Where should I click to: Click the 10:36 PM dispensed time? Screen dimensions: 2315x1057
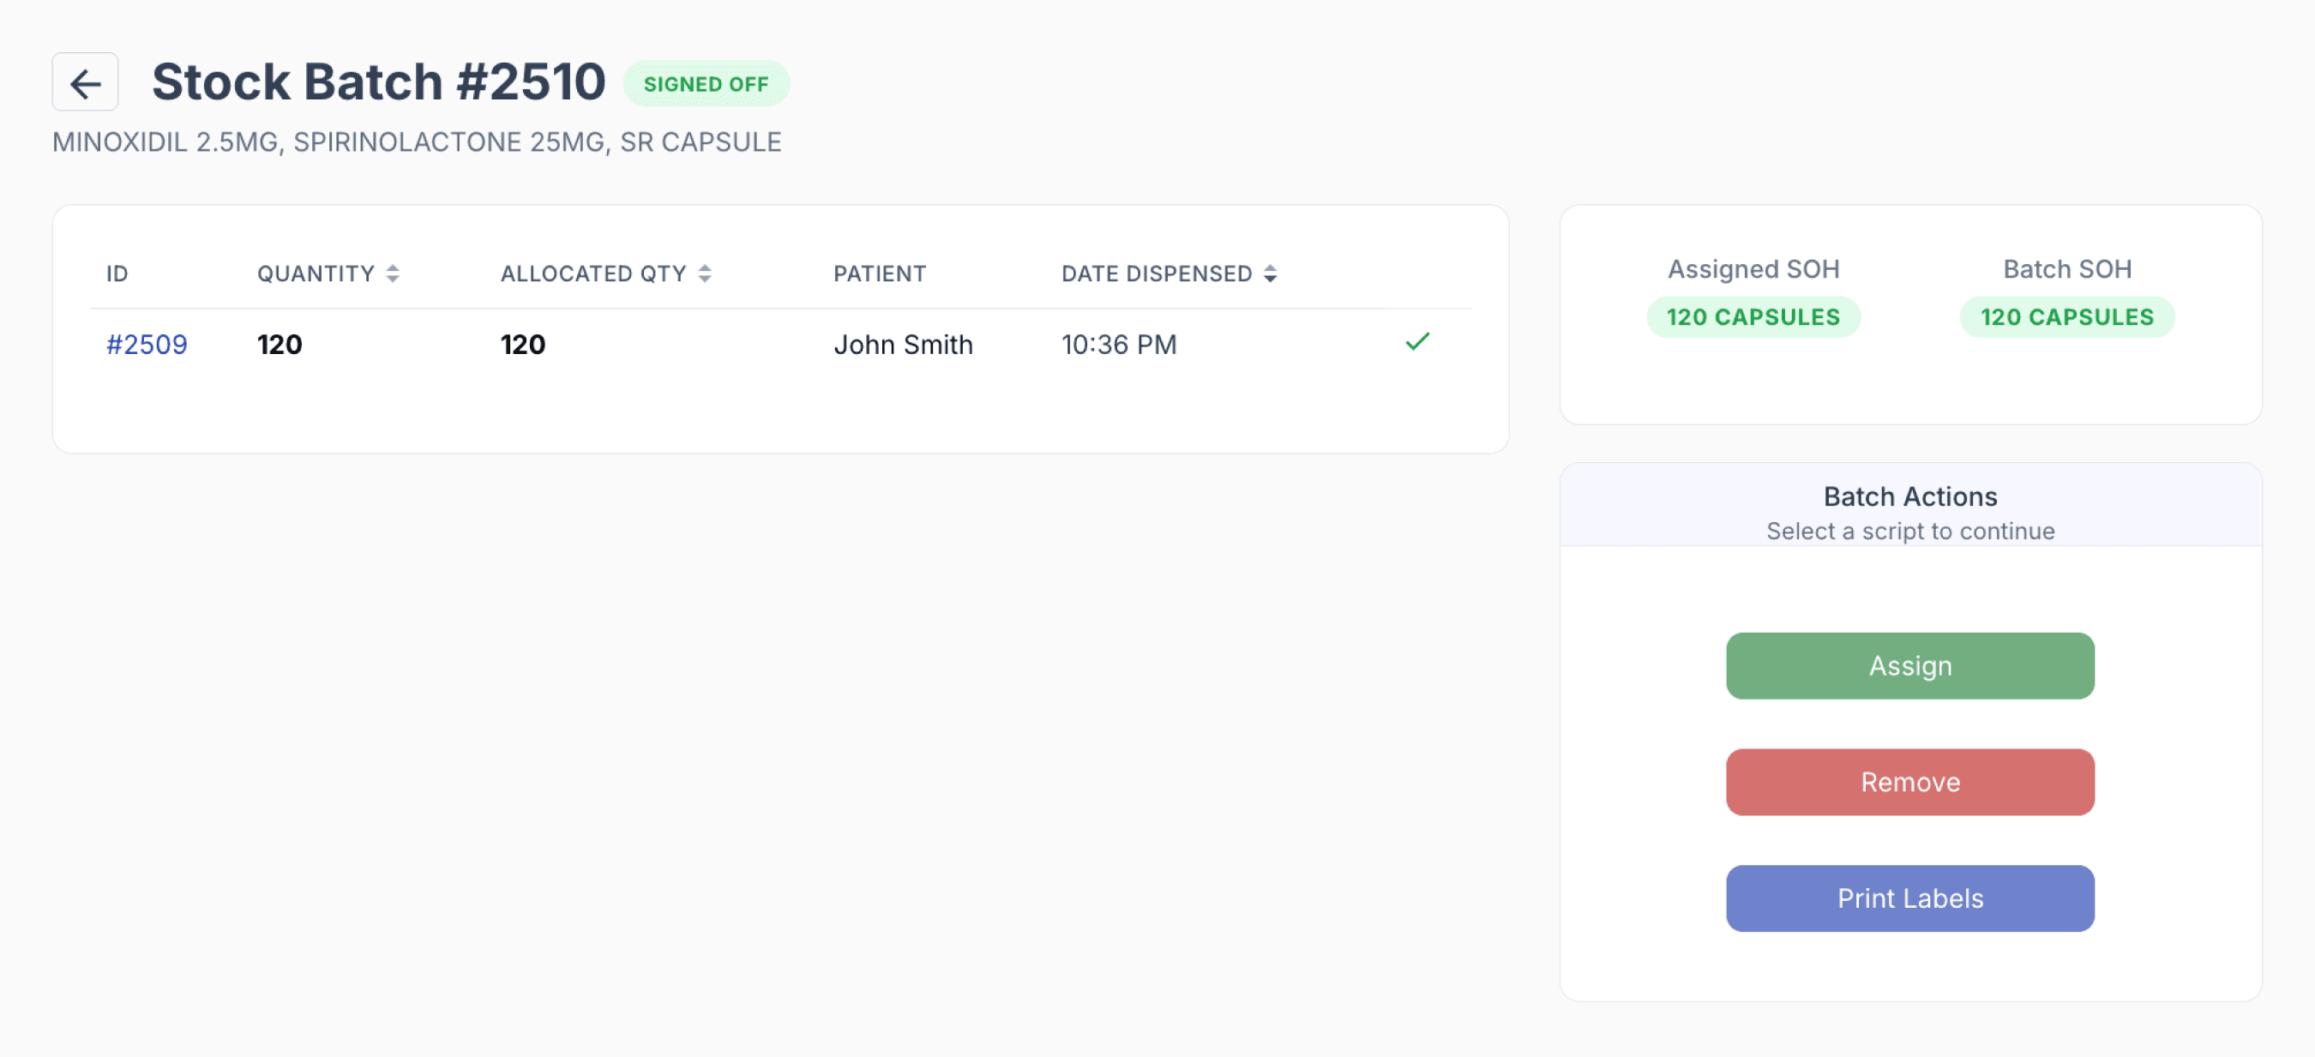tap(1119, 345)
